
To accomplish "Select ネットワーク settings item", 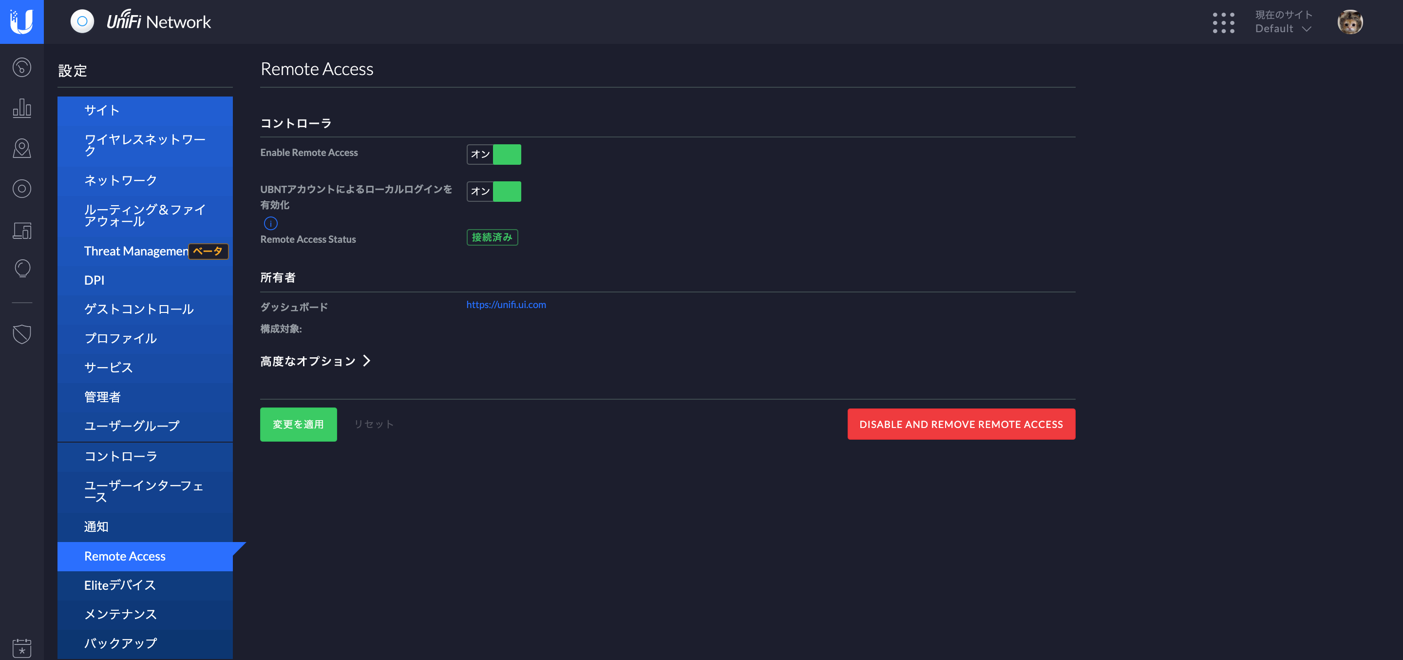I will 145,180.
